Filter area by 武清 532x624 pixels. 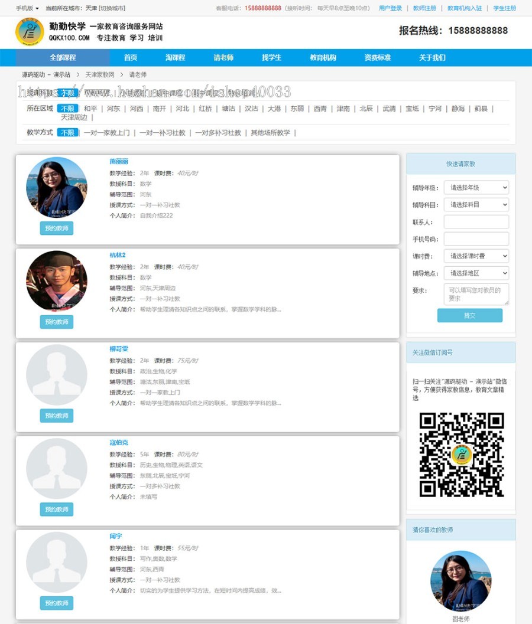[x=389, y=108]
